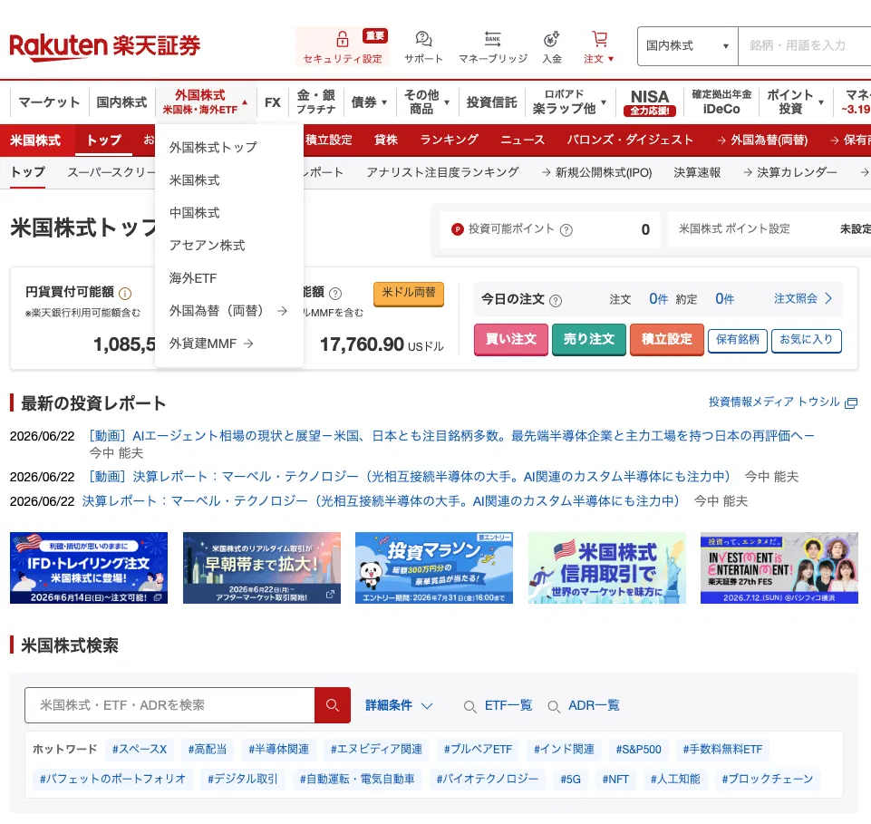The image size is (871, 824).
Task: Click the magnifier icon beside ADR一覧
Action: 554,707
